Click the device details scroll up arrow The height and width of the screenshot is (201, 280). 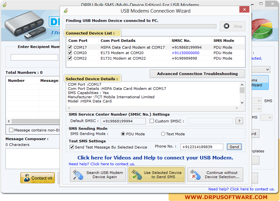point(242,85)
